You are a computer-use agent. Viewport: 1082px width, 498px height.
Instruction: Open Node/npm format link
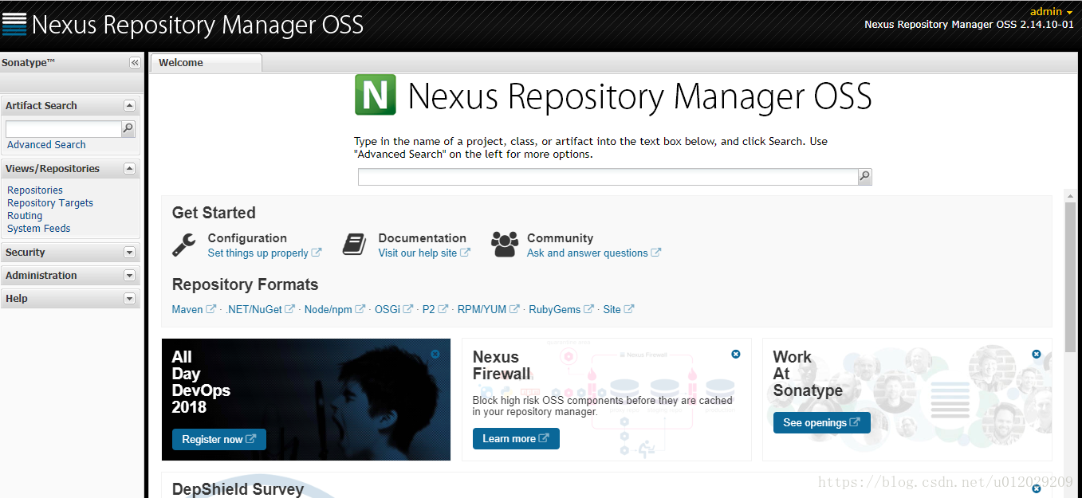click(329, 309)
